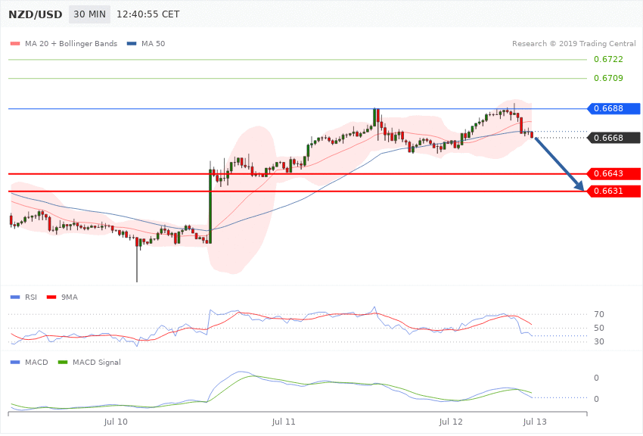Image resolution: width=643 pixels, height=436 pixels.
Task: Click the MACD legend label
Action: click(36, 362)
